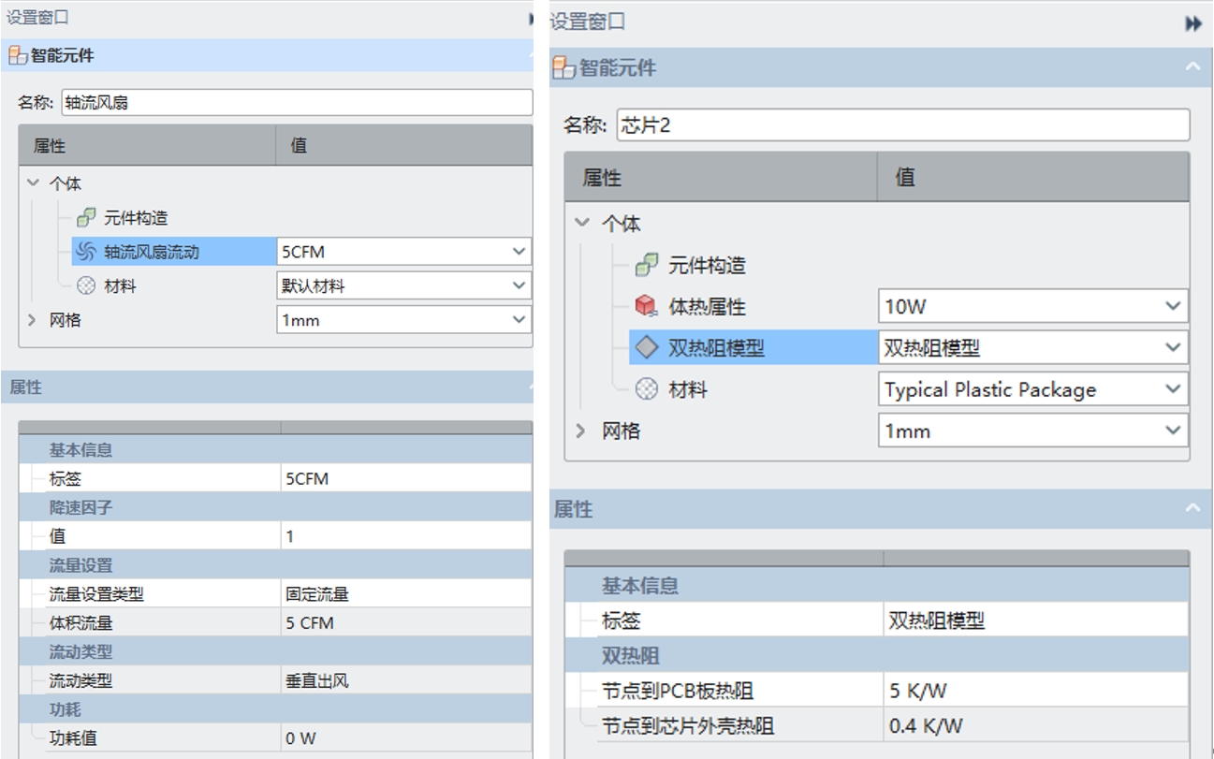1214x759 pixels.
Task: Open the 默认材料 material dropdown
Action: pyautogui.click(x=519, y=286)
